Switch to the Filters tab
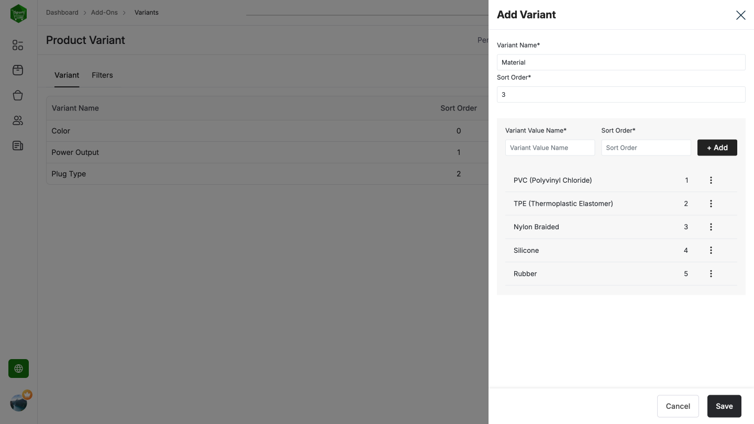The width and height of the screenshot is (754, 424). 102,75
